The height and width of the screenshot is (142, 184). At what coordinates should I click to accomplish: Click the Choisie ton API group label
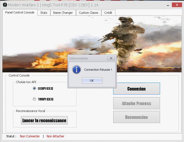point(26,82)
